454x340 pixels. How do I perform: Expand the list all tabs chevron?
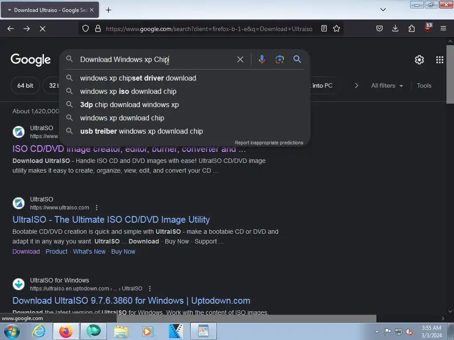point(383,10)
